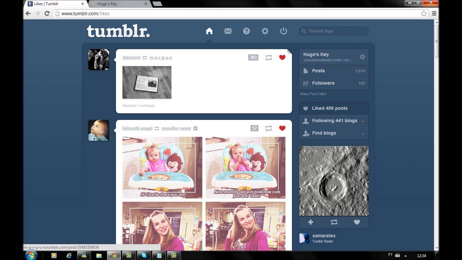Open the settings gear icon in Tumblr header
This screenshot has height=260, width=462.
[265, 31]
